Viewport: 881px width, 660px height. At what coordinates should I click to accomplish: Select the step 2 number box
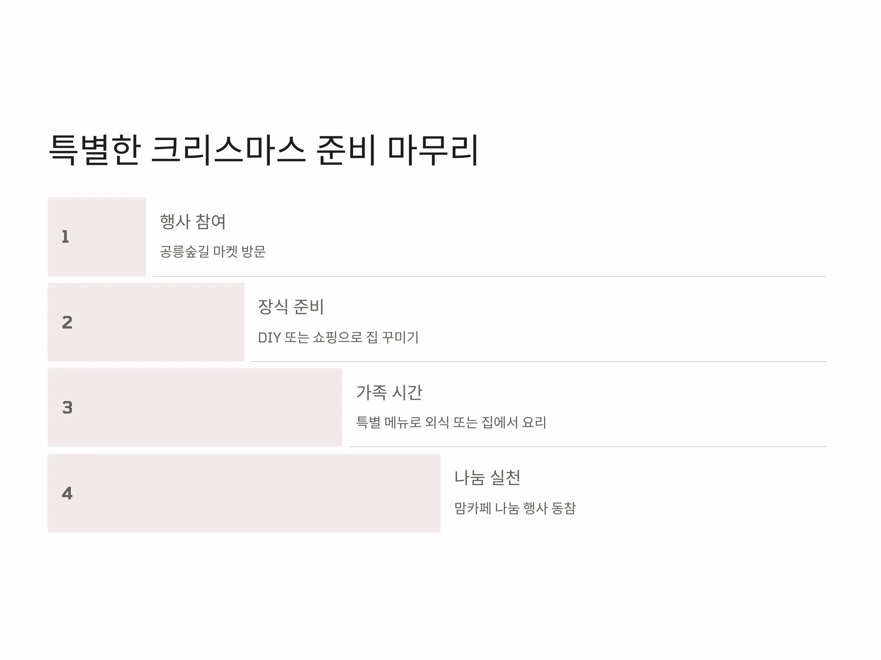[146, 322]
